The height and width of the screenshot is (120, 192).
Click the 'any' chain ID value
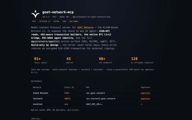click(66, 104)
